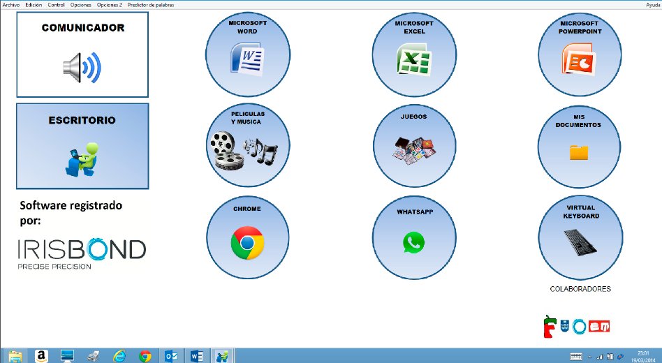Expand the Opciones 2 menu
Viewport: 662px width, 363px height.
[110, 5]
